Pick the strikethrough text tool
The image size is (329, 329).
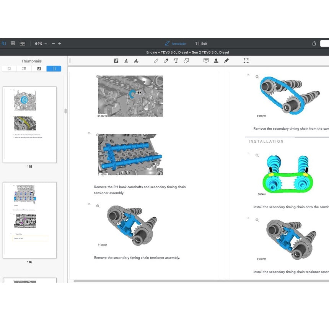pyautogui.click(x=136, y=61)
